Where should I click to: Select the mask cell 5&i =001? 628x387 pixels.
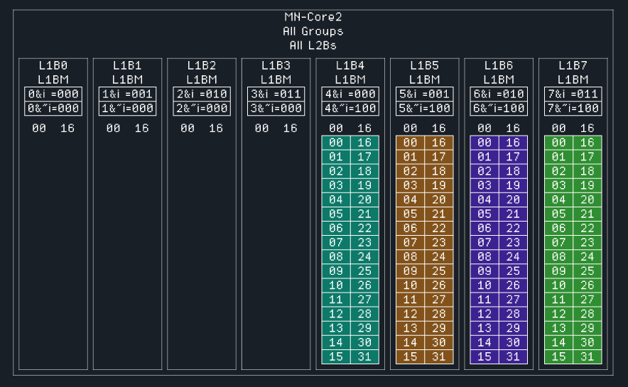click(425, 94)
